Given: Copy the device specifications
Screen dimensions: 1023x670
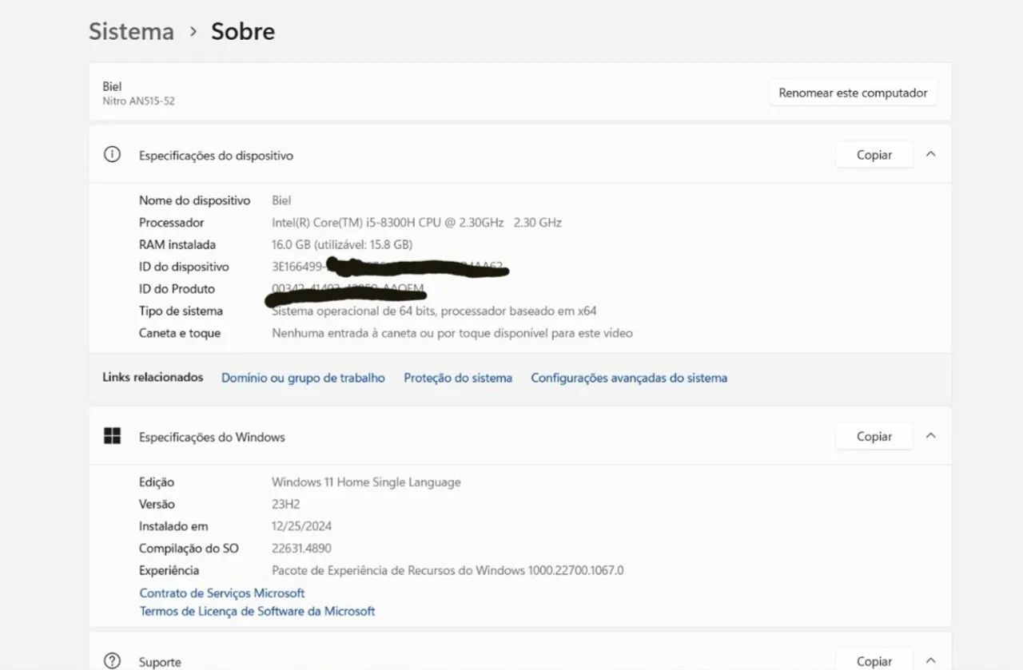Looking at the screenshot, I should (x=874, y=155).
